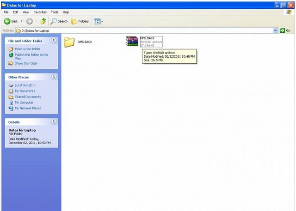This screenshot has width=296, height=211.
Task: Click Share this folder link
Action: click(x=26, y=63)
